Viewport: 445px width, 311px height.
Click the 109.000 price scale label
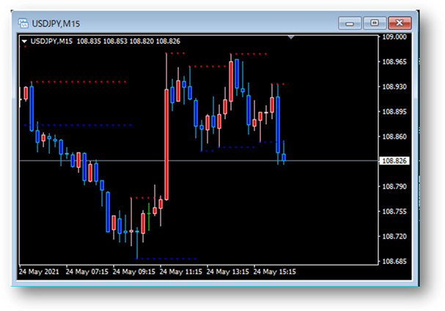pos(394,37)
